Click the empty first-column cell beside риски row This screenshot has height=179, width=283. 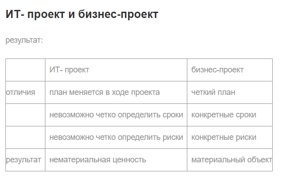click(x=26, y=138)
